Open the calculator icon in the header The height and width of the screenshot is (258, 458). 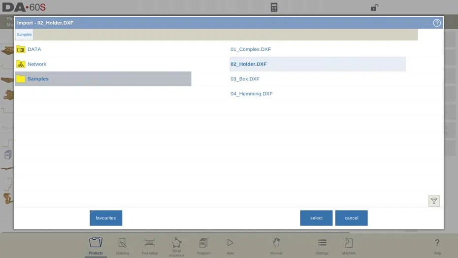coord(274,7)
